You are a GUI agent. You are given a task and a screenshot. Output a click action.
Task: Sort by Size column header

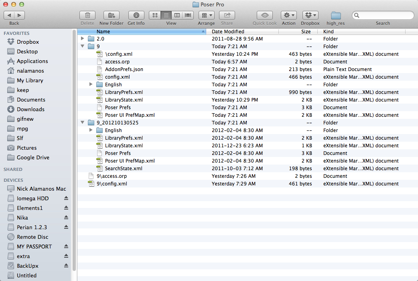(x=298, y=31)
